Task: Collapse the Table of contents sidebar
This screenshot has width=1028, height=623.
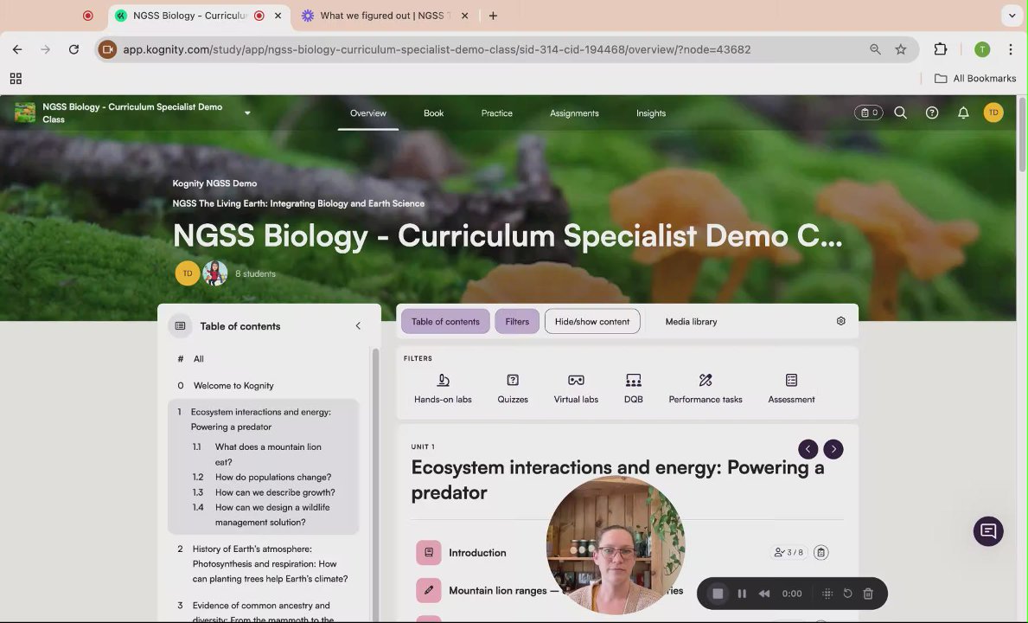Action: click(x=358, y=326)
